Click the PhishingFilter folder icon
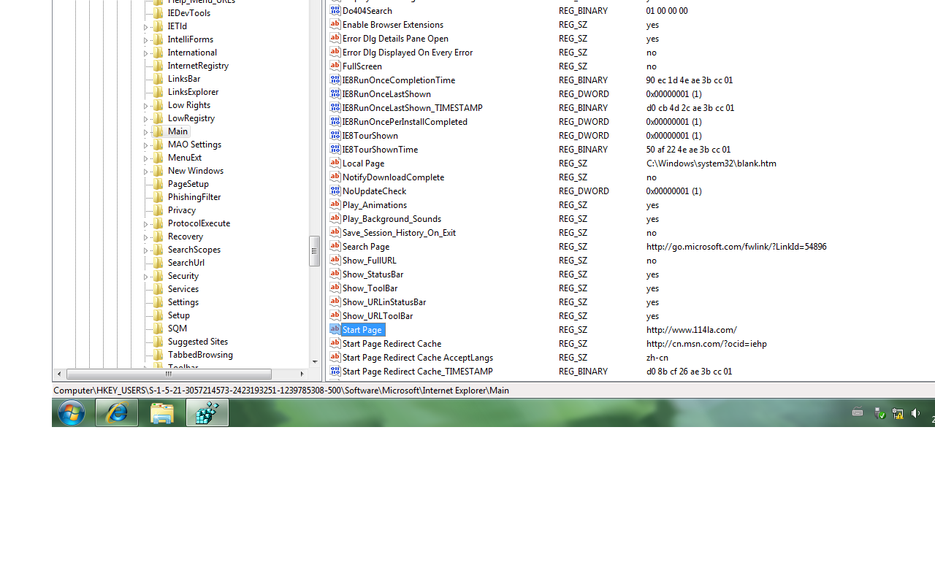 click(x=158, y=197)
